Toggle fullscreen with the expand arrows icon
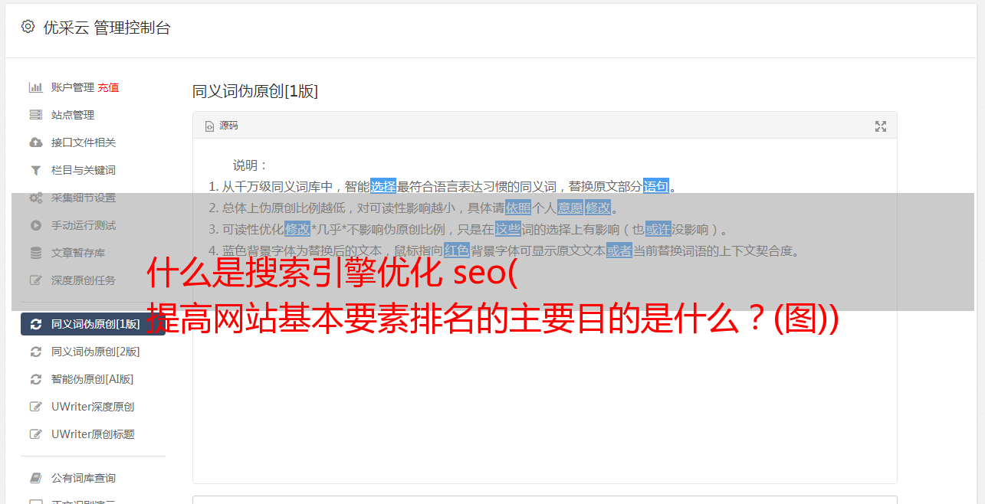 click(x=881, y=126)
